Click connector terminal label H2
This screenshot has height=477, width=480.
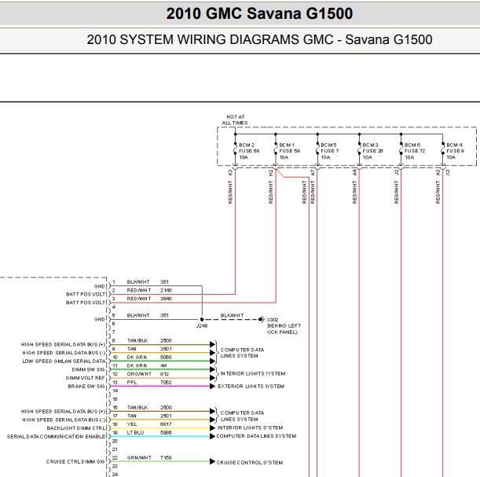(x=270, y=173)
